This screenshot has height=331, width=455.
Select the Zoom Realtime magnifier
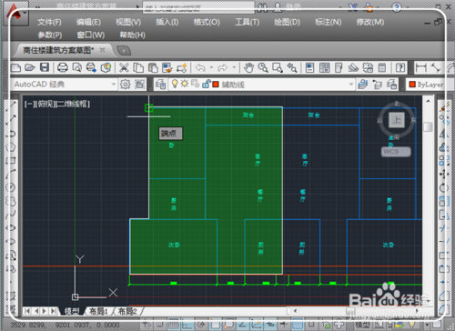[x=263, y=67]
